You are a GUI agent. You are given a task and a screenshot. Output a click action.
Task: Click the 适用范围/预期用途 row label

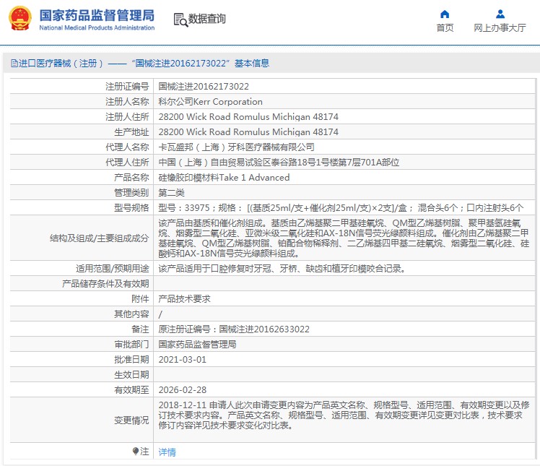tap(113, 269)
